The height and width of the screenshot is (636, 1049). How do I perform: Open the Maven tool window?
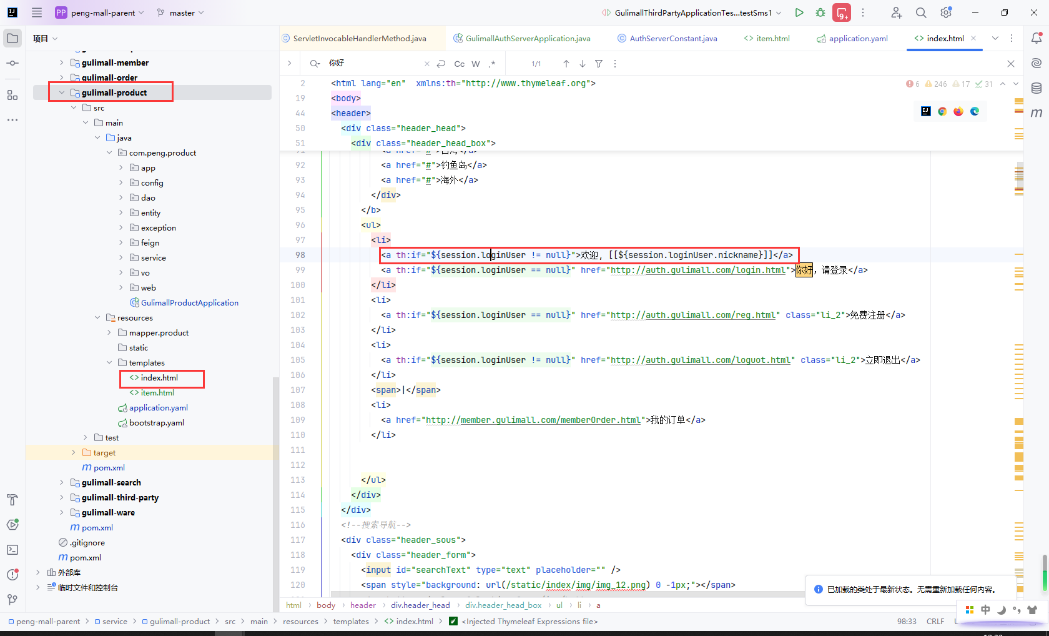(x=1037, y=113)
